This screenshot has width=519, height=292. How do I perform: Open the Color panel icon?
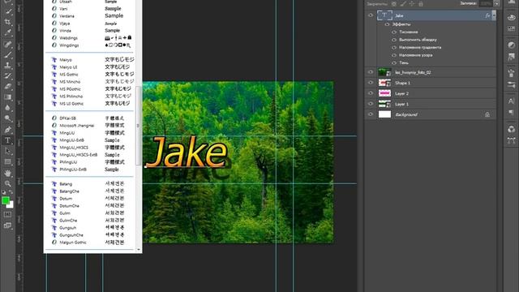pos(512,17)
